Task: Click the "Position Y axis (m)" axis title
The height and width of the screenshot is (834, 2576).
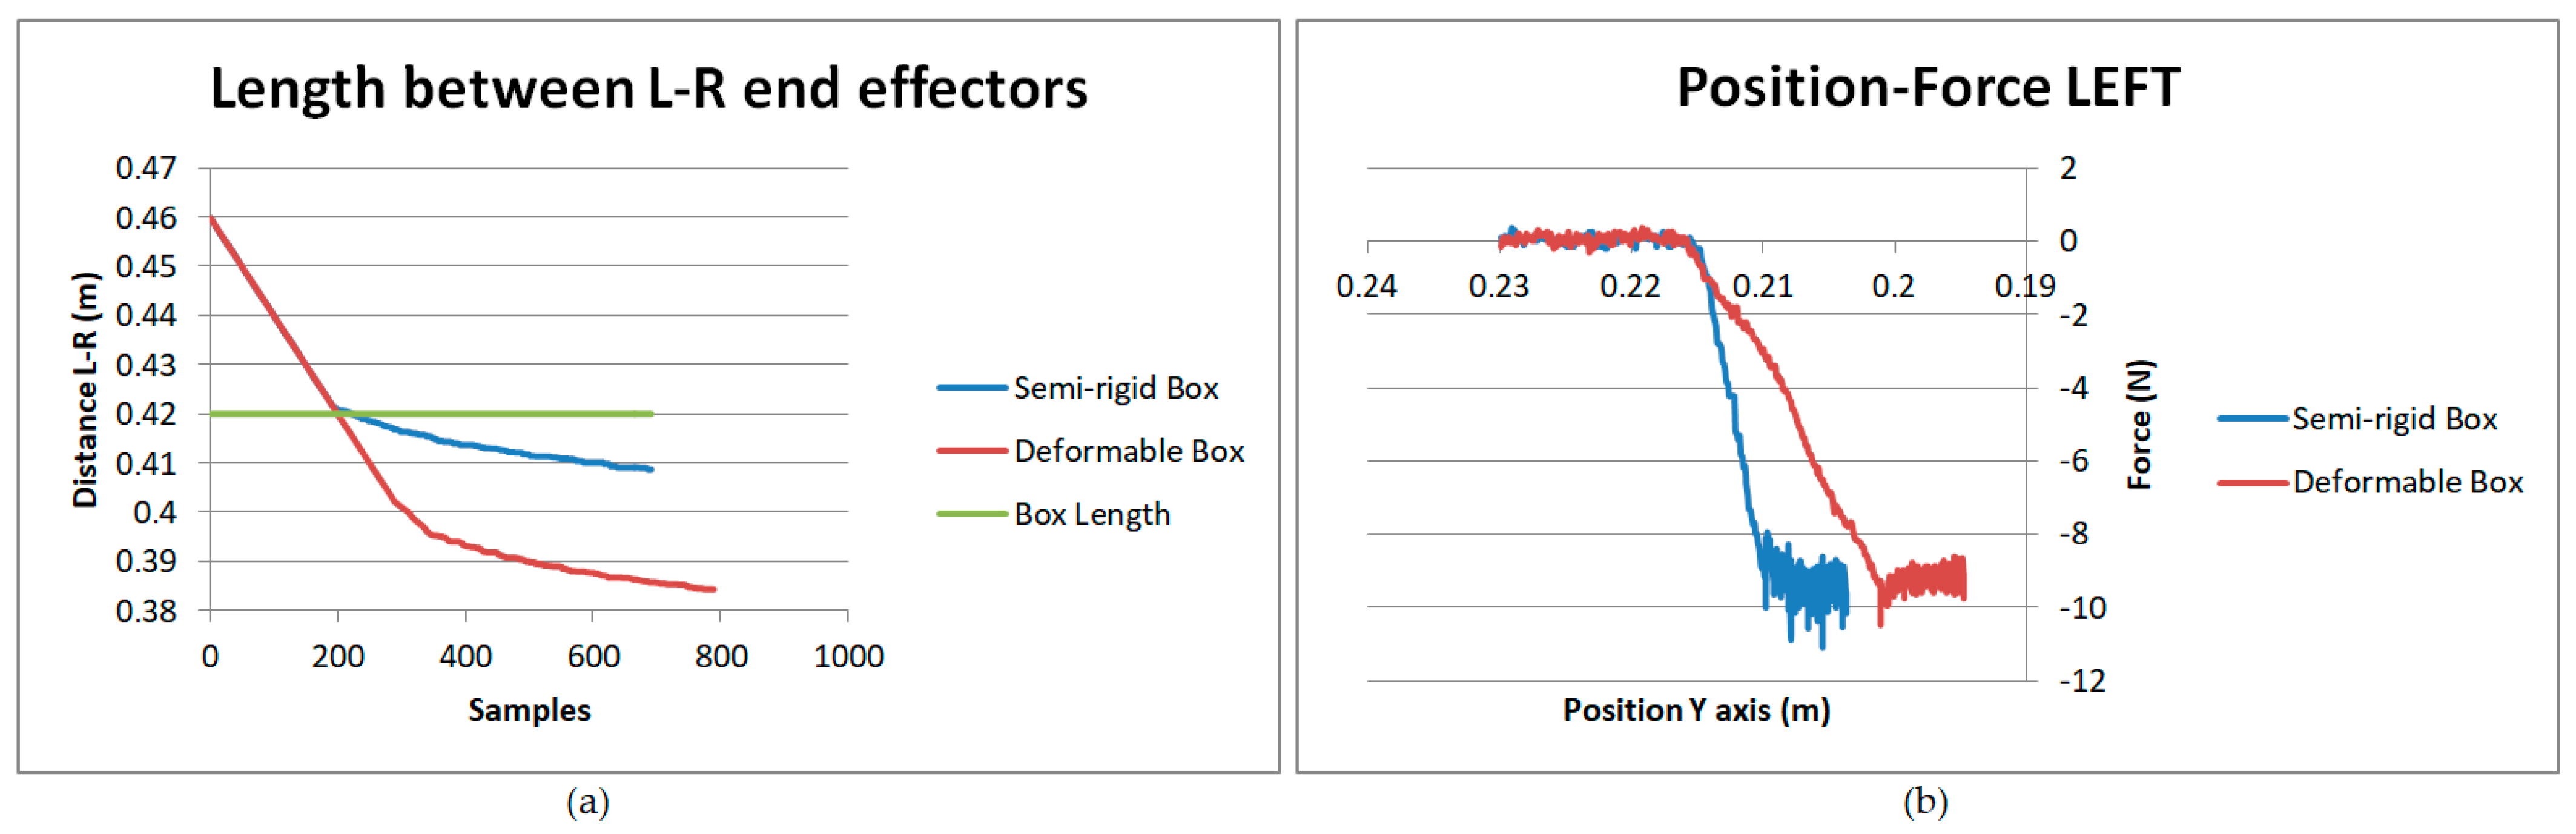Action: (1696, 710)
